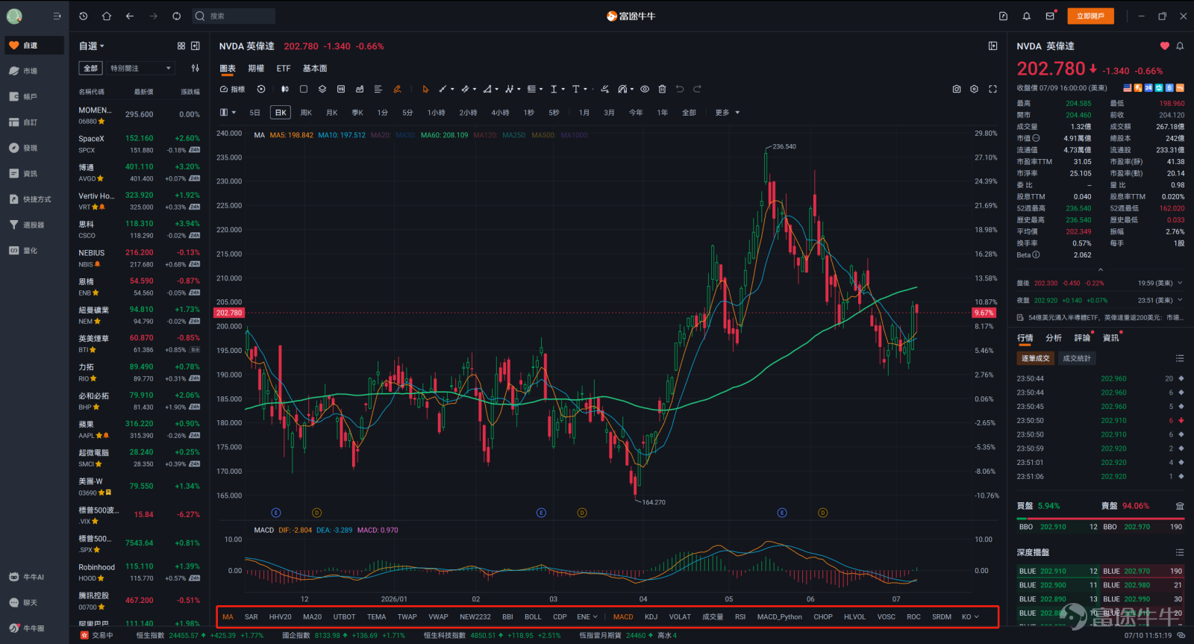The image size is (1194, 644).
Task: Toggle NVDA favorite heart in quote panel
Action: (x=1164, y=46)
